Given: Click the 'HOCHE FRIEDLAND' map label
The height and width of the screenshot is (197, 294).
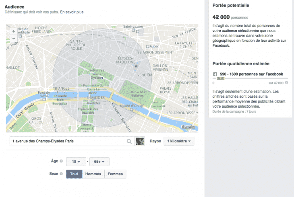Looking at the screenshot, I should tap(41, 30).
